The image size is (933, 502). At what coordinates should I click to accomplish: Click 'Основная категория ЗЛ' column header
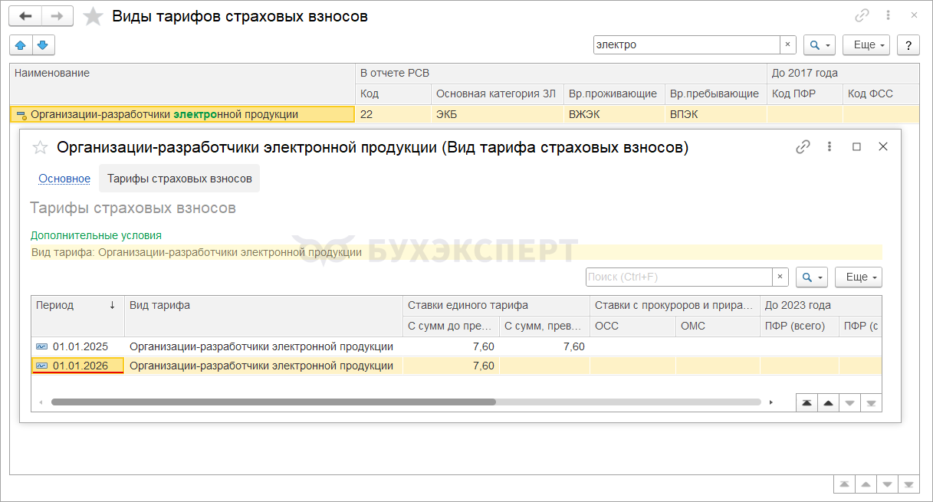(x=497, y=94)
